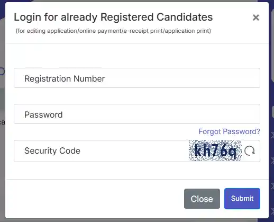Cancel login with the Close button

pyautogui.click(x=202, y=199)
